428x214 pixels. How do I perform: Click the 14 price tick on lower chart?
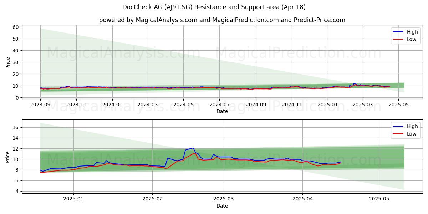coord(16,138)
